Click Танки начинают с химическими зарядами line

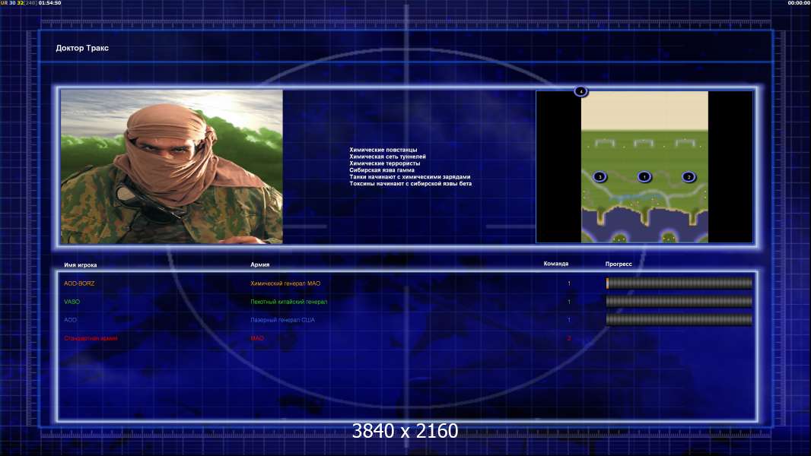(x=409, y=176)
